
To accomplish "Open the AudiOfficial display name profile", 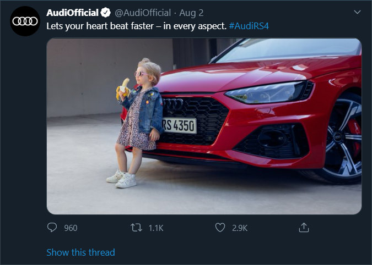I will coord(72,13).
